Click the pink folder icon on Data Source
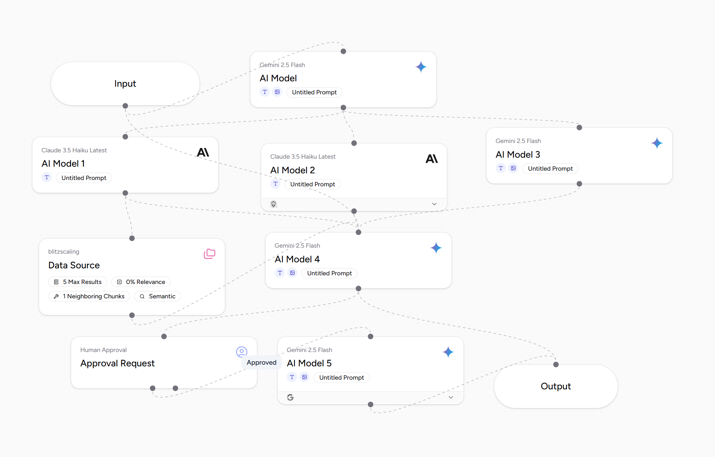This screenshot has width=715, height=457. tap(210, 254)
